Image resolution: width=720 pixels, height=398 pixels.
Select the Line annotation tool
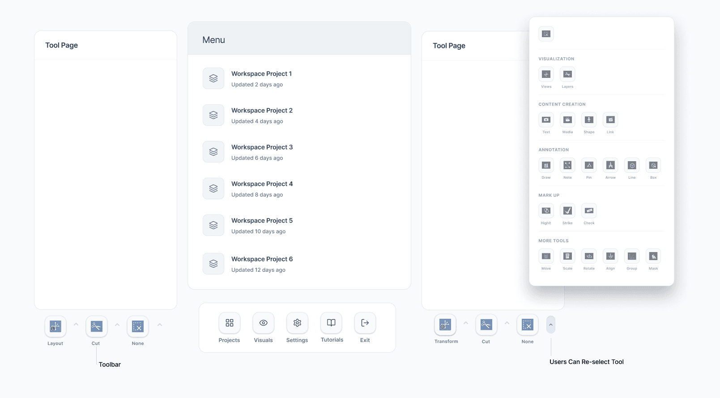(632, 165)
